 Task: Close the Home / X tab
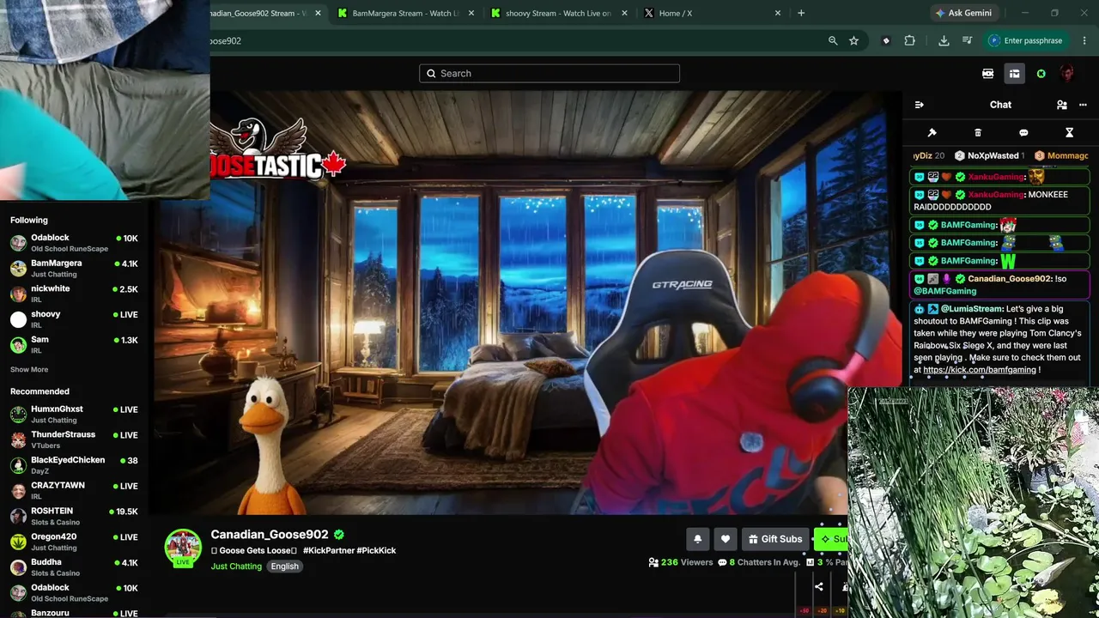coord(778,13)
